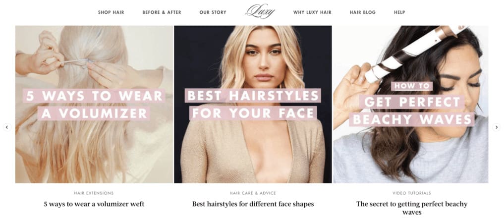Open the Help menu item

pos(399,12)
